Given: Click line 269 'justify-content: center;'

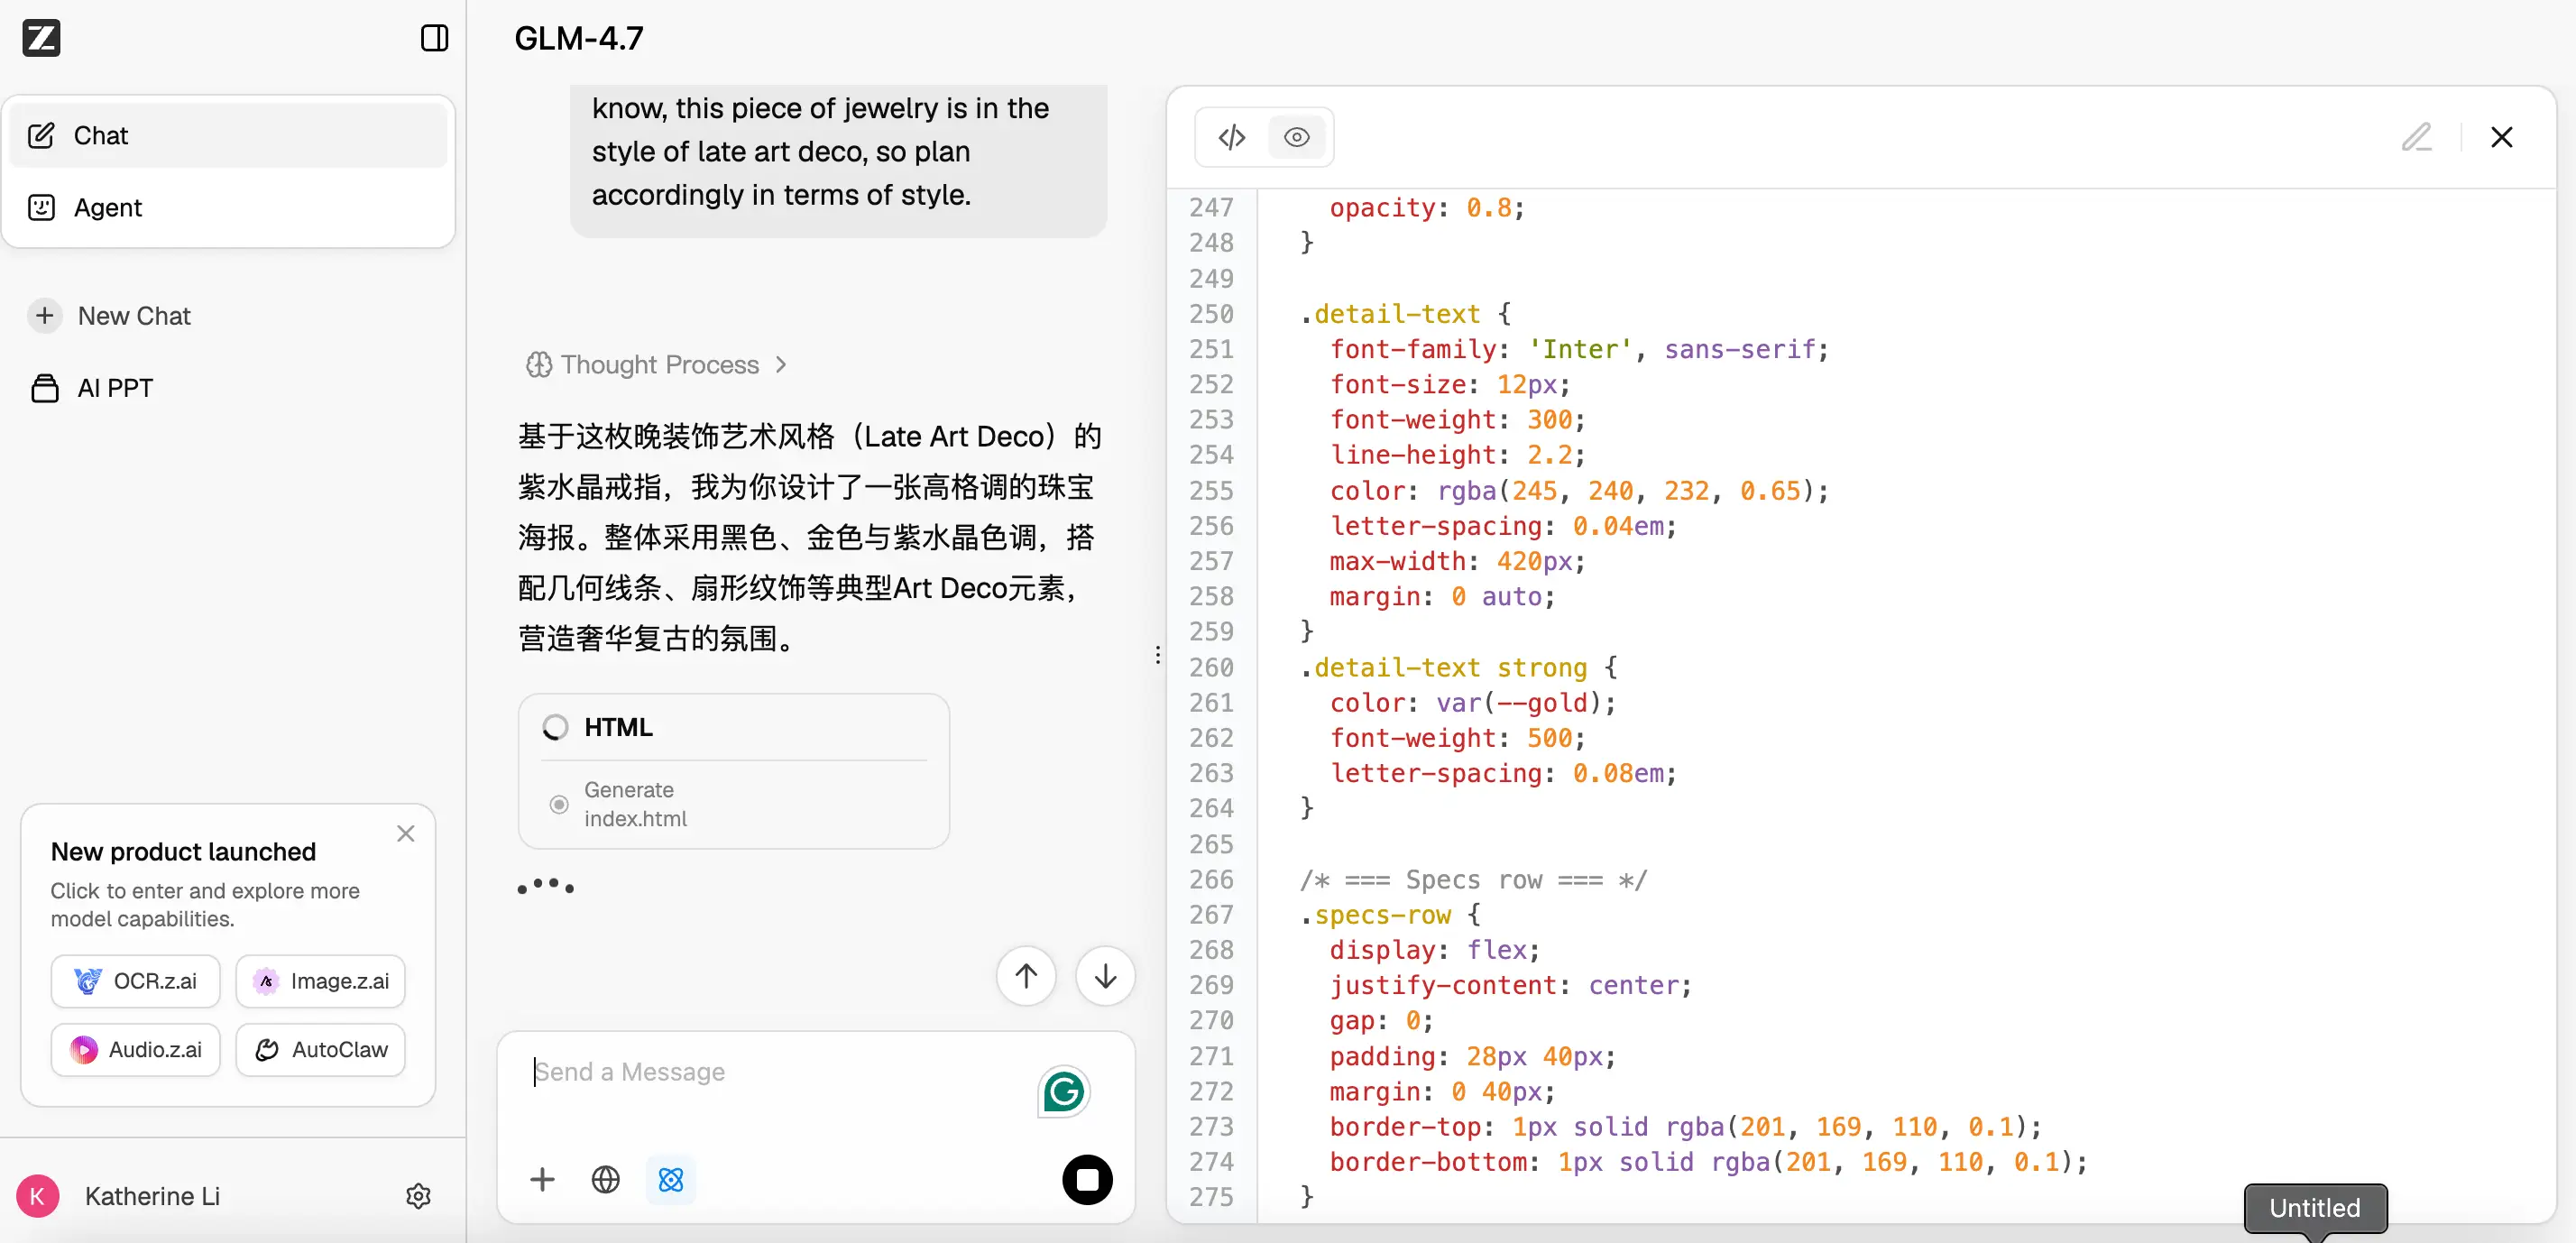Looking at the screenshot, I should tap(1510, 985).
